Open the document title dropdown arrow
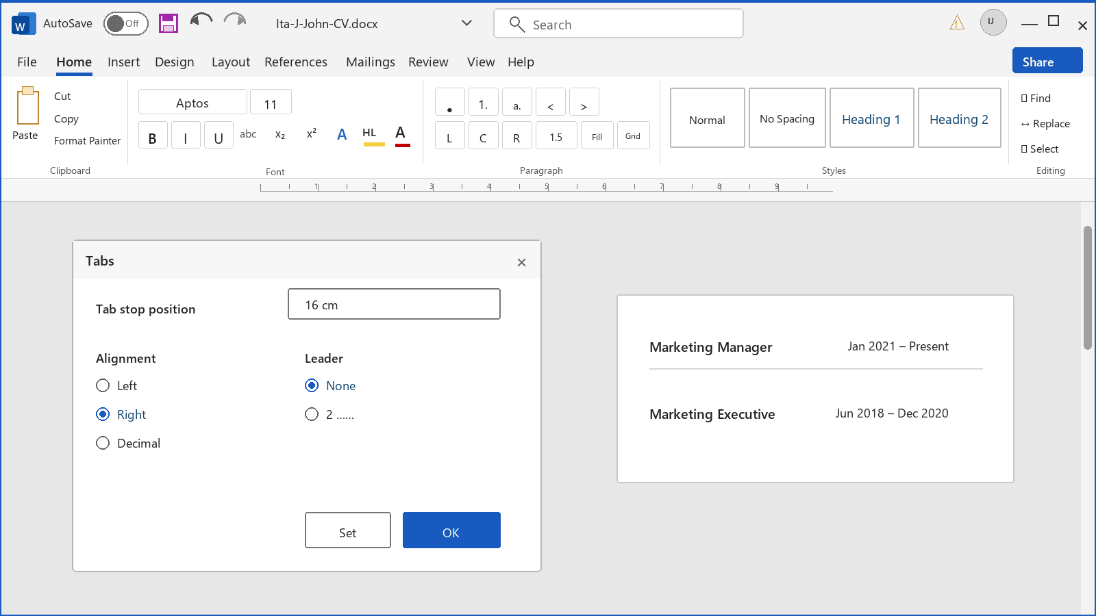This screenshot has height=616, width=1096. pos(466,23)
